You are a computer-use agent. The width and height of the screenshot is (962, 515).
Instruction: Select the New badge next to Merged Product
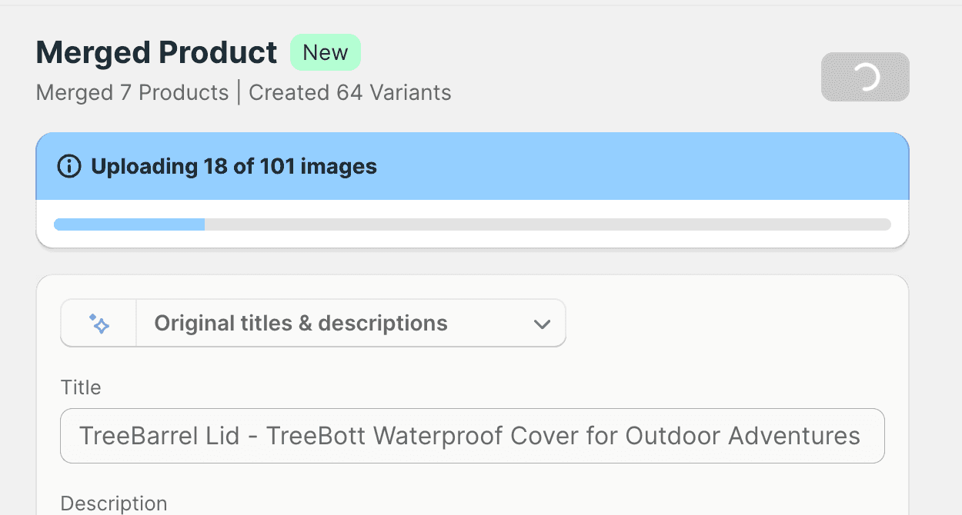click(x=326, y=52)
